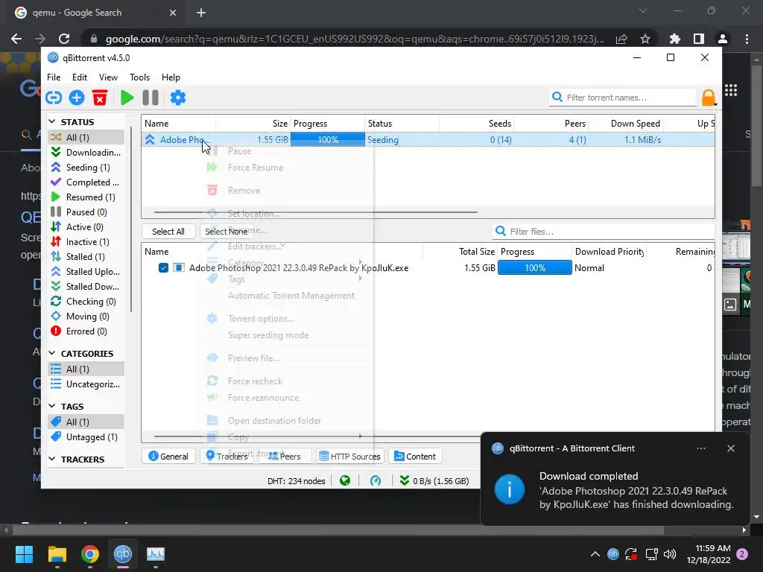Select Untagged (1) in Tags
Screen dimensions: 763x572
click(x=86, y=437)
